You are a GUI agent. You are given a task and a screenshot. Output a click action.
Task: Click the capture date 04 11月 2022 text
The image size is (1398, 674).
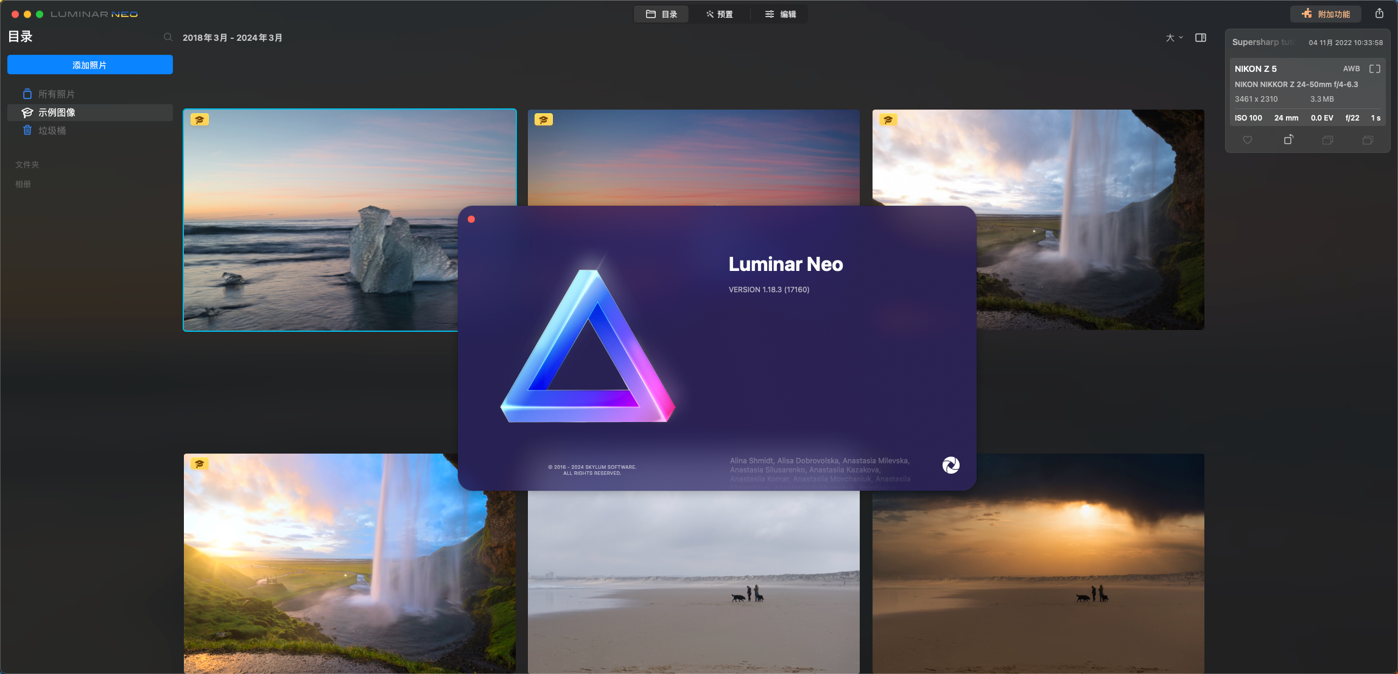tap(1346, 43)
